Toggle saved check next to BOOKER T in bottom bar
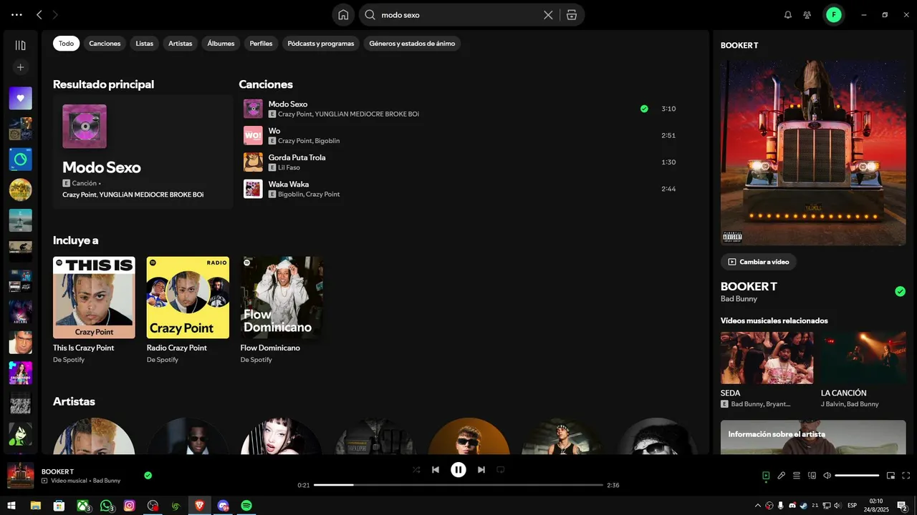 click(x=148, y=475)
